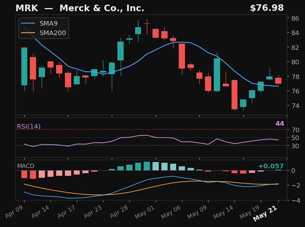Click the orange SMA200 legend line sample
305x227 pixels.
click(x=28, y=33)
